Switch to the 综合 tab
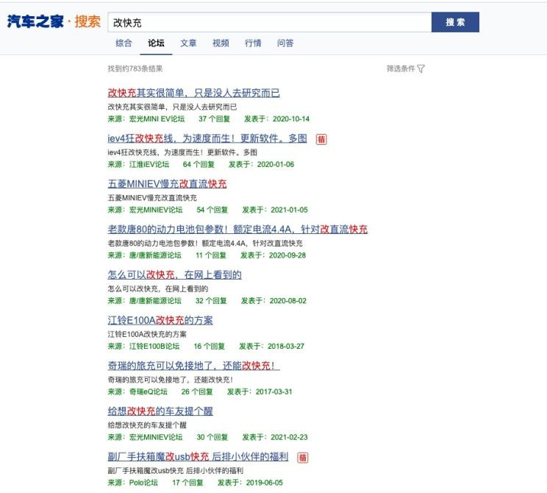Image resolution: width=547 pixels, height=493 pixels. pyautogui.click(x=124, y=43)
